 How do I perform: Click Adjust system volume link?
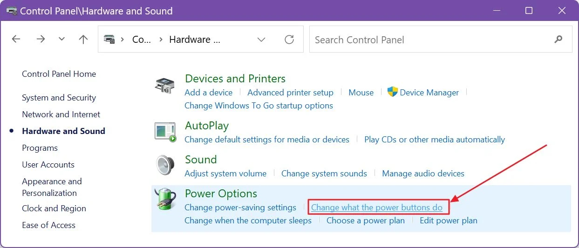[x=225, y=174]
